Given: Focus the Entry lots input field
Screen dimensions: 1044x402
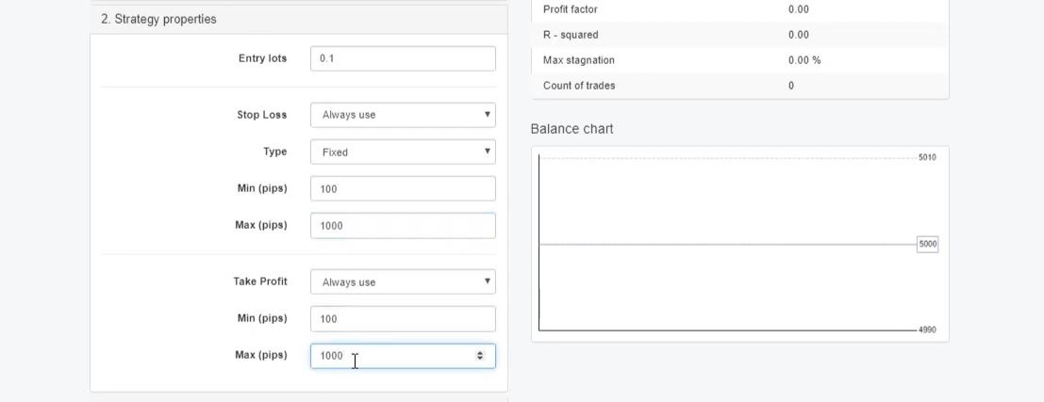Looking at the screenshot, I should [403, 58].
